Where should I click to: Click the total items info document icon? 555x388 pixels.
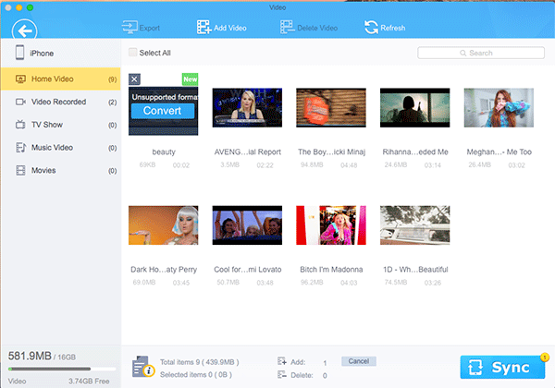coord(143,367)
